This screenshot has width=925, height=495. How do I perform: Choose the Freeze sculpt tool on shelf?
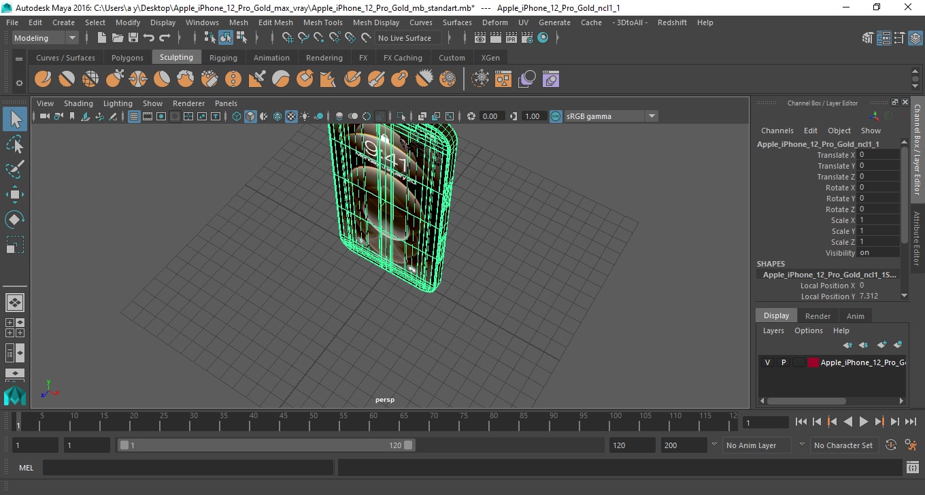point(448,80)
